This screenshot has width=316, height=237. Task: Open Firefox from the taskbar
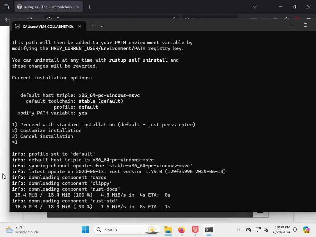tap(181, 230)
